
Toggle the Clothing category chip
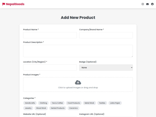click(43, 103)
